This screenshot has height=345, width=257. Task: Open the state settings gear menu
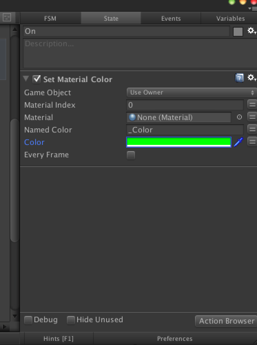252,31
